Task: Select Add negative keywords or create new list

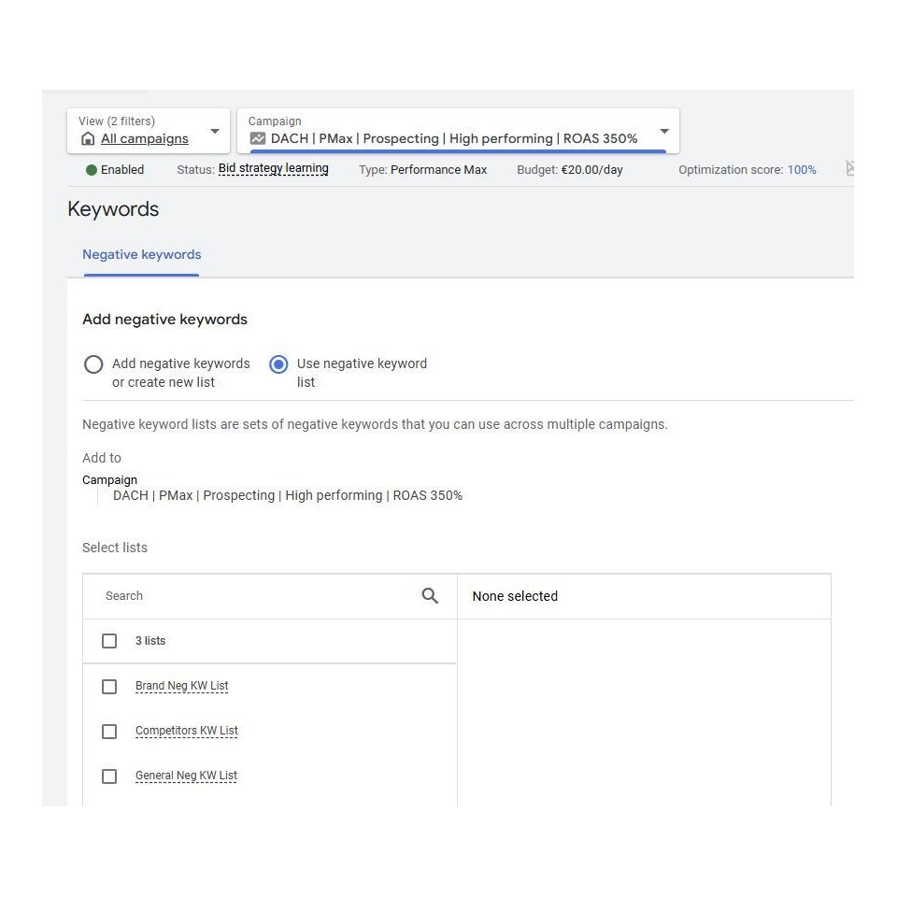Action: (x=93, y=364)
